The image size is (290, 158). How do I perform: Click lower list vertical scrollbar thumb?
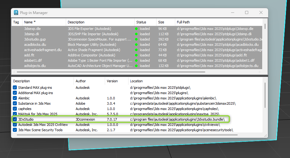(x=265, y=95)
